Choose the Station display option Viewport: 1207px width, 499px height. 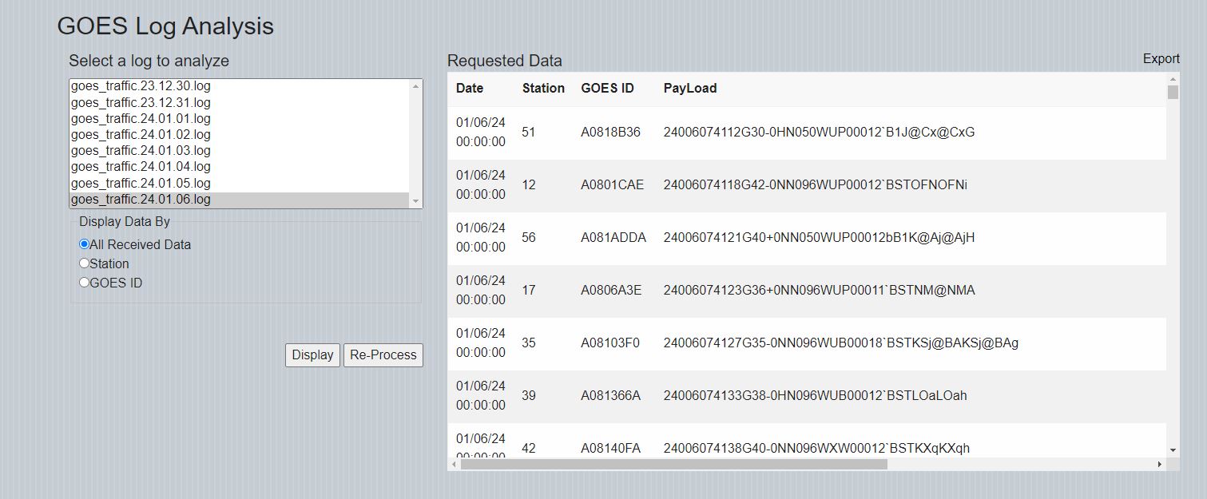84,263
